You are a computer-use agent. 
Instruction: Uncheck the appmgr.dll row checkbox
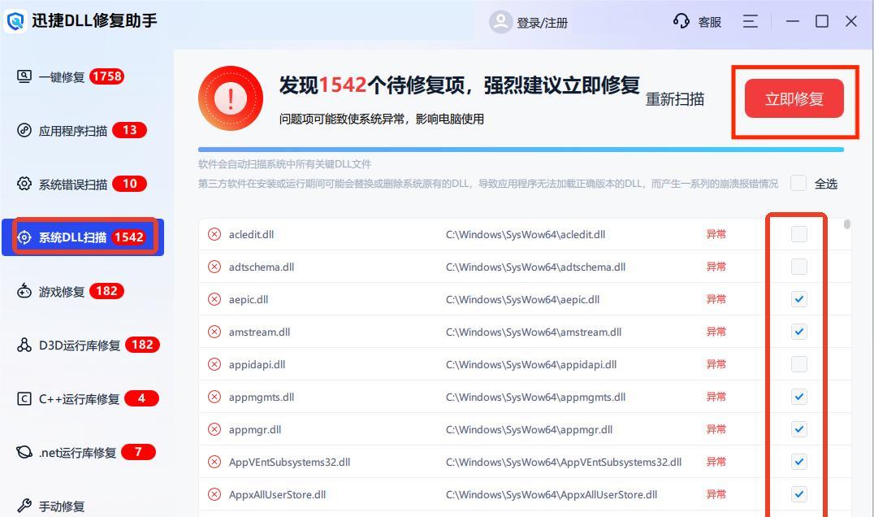click(798, 429)
